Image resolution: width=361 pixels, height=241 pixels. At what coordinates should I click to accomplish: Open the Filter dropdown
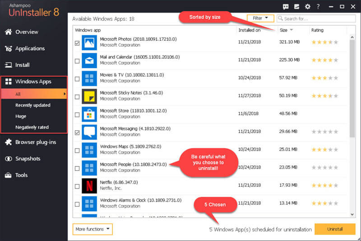260,18
